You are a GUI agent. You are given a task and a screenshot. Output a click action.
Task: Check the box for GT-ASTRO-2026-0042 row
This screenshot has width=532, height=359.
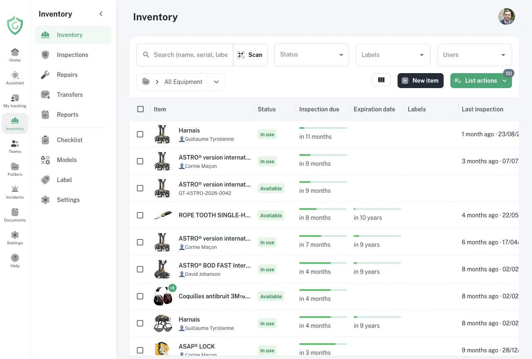coord(140,188)
